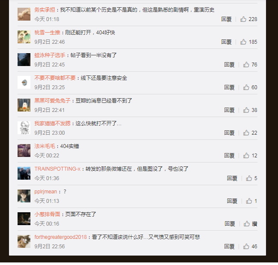Open pplrjmean's avatar picture

pyautogui.click(x=24, y=196)
